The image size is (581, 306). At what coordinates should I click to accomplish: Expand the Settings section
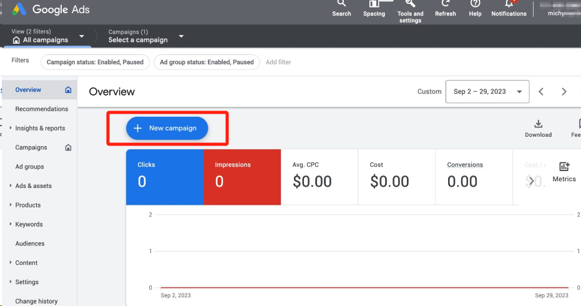click(x=11, y=282)
